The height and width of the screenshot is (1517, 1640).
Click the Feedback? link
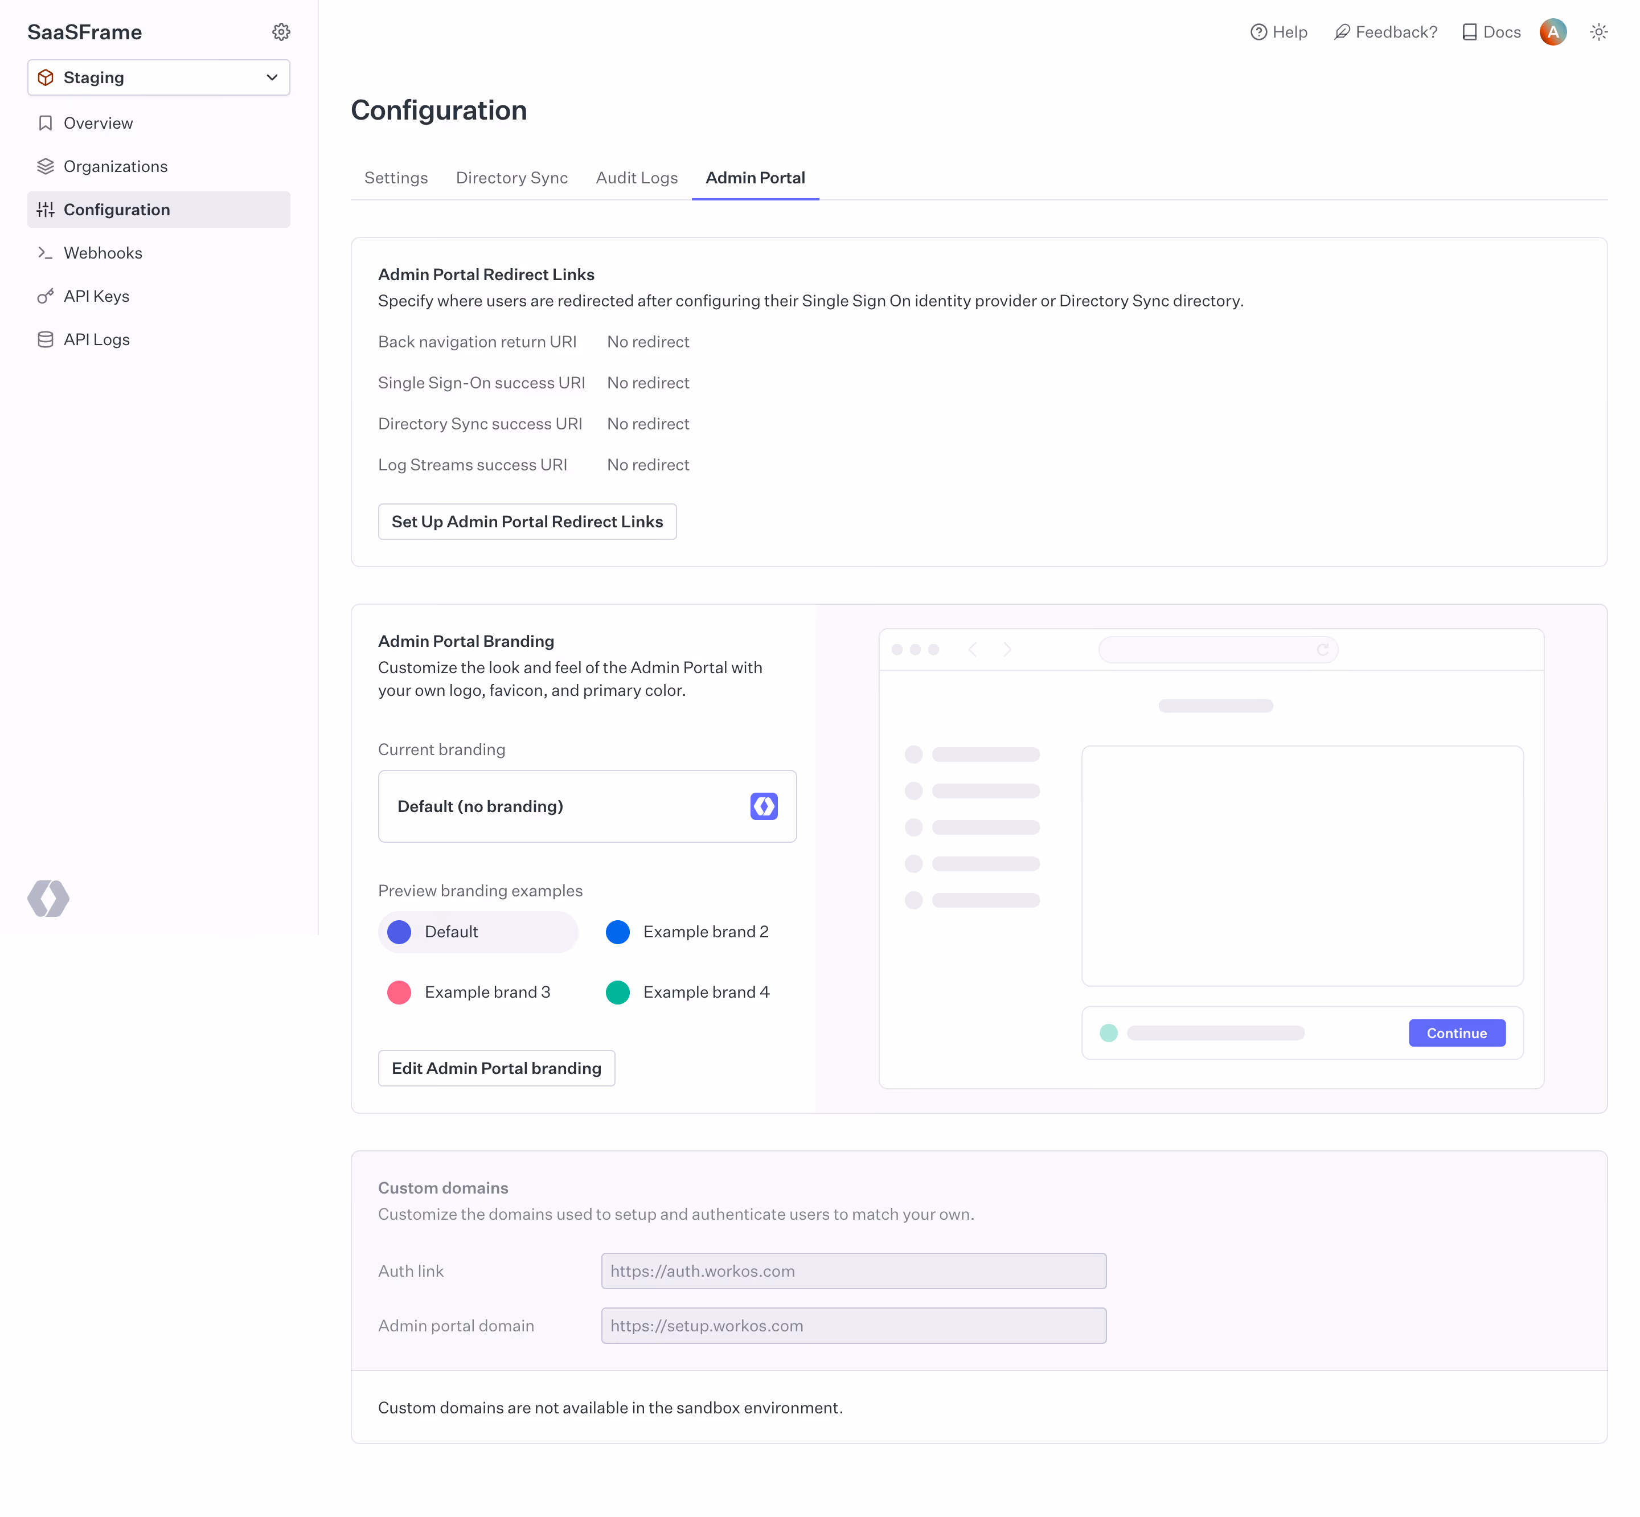pos(1385,32)
